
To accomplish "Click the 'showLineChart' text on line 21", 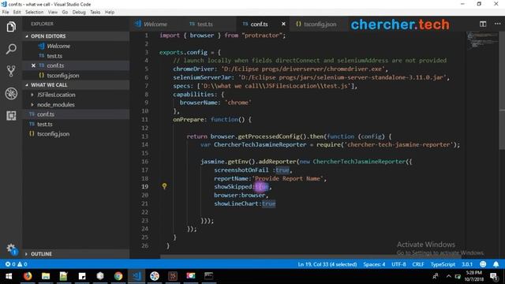I will pyautogui.click(x=236, y=204).
